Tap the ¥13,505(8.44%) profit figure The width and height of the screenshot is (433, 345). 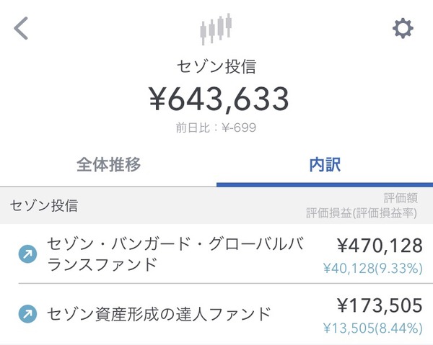(373, 328)
